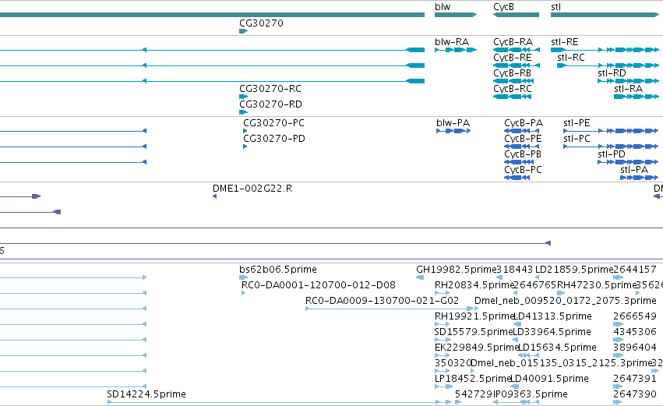Screen dimensions: 663x406
Task: Click the blw-RA transcript label
Action: (x=452, y=42)
